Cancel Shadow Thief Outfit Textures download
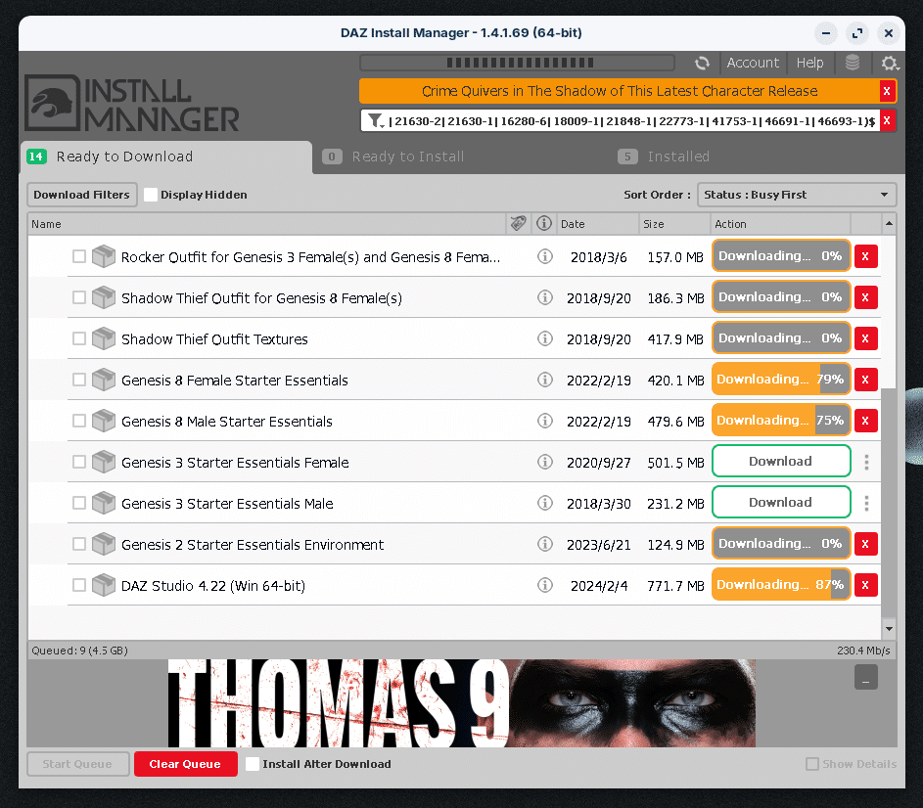The width and height of the screenshot is (923, 808). pyautogui.click(x=866, y=338)
